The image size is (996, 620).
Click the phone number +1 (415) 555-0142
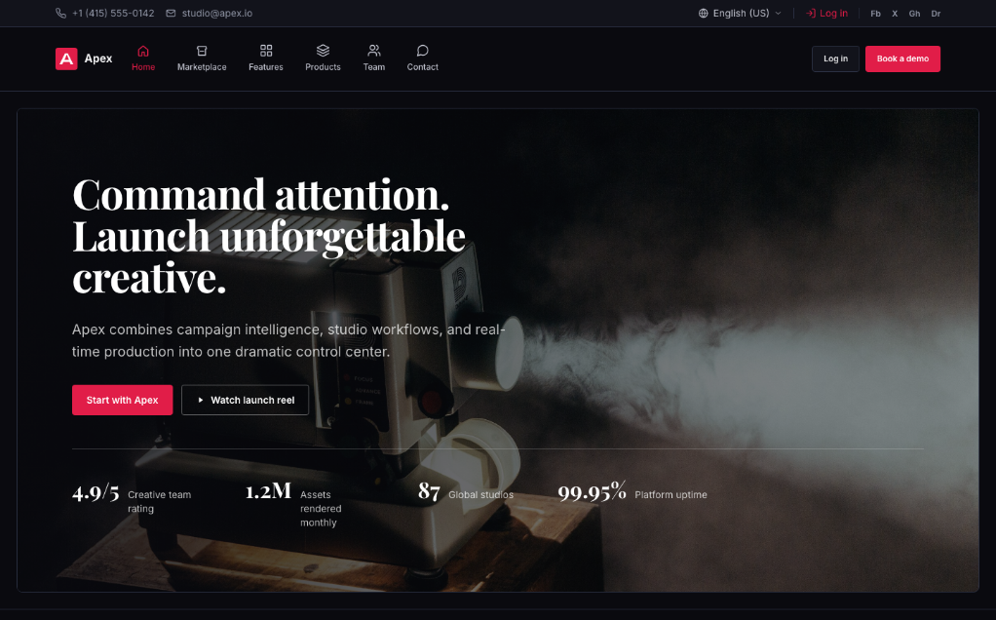[113, 14]
